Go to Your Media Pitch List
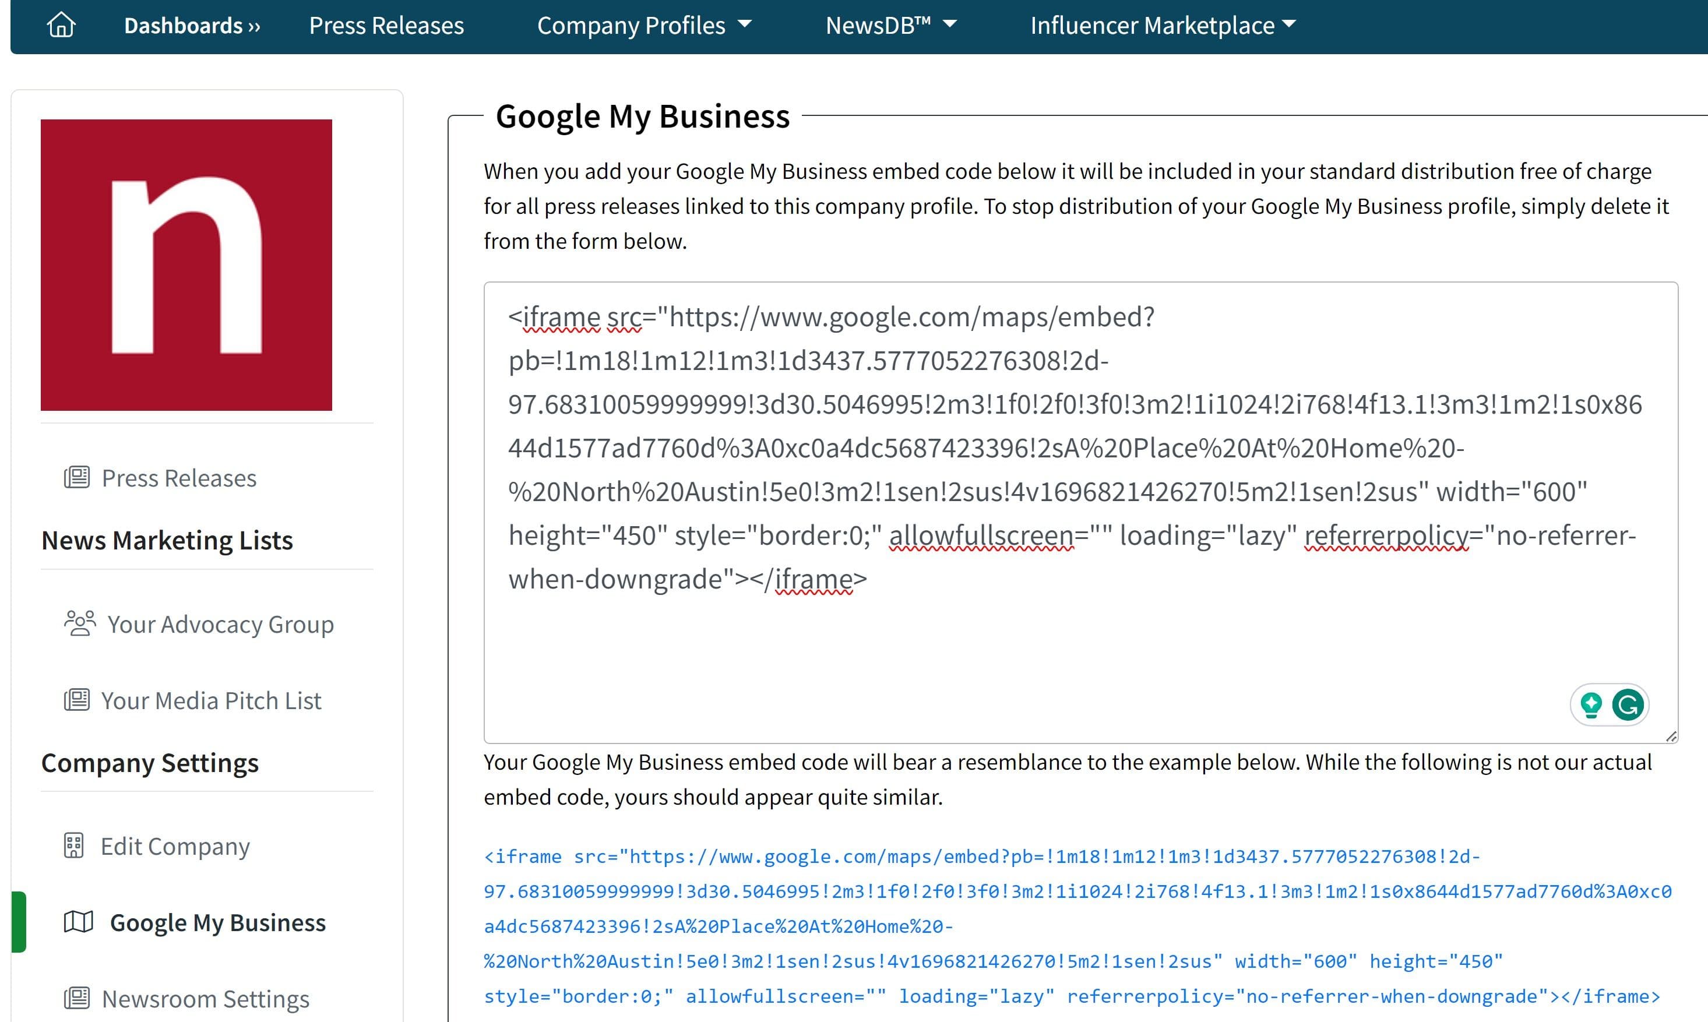The height and width of the screenshot is (1022, 1708). pyautogui.click(x=211, y=700)
